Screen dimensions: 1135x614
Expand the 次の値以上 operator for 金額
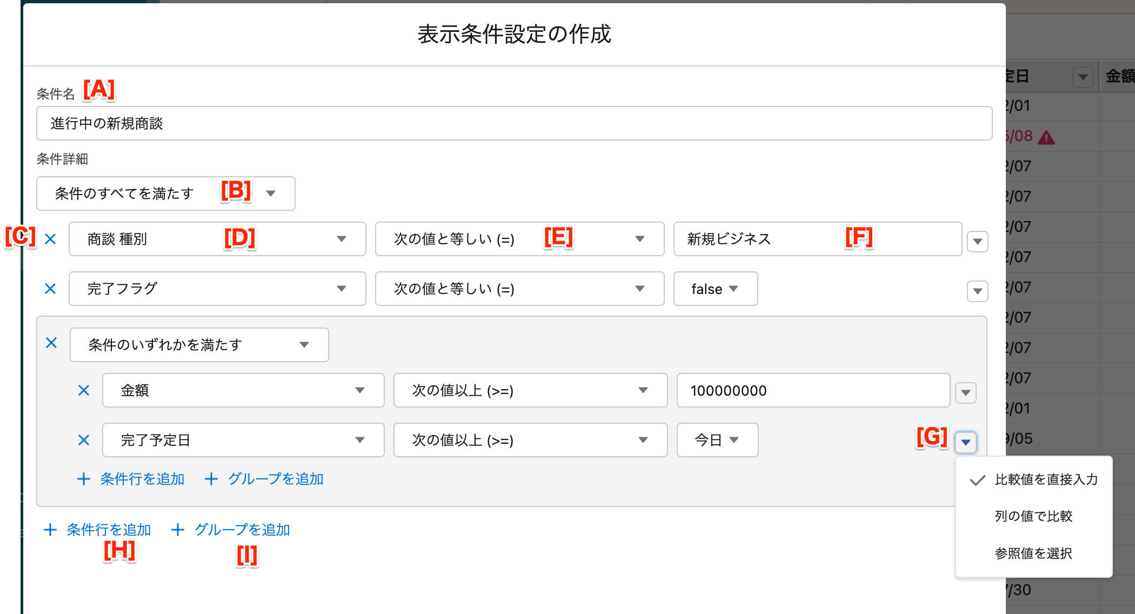530,390
